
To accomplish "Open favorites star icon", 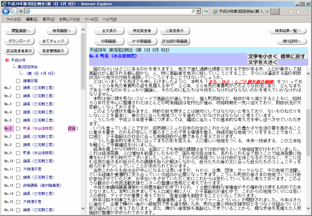I will point(298,12).
